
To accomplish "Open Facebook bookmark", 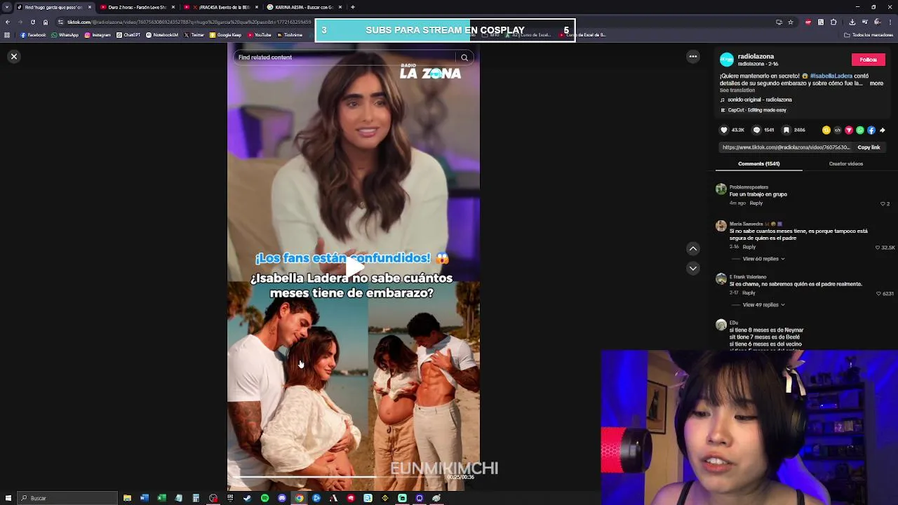I will (33, 35).
